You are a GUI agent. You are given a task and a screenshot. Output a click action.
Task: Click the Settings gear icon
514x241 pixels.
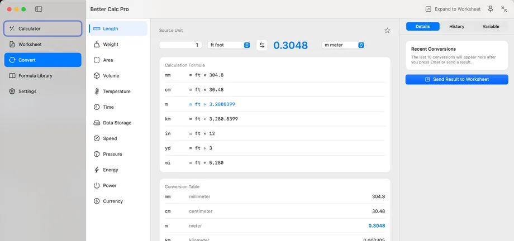pyautogui.click(x=12, y=91)
